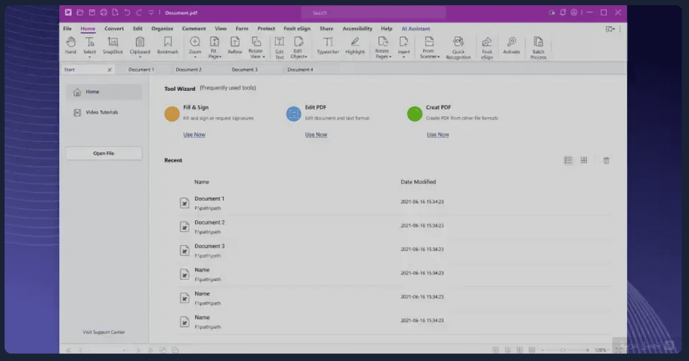Go to last page in status bar

[151, 350]
